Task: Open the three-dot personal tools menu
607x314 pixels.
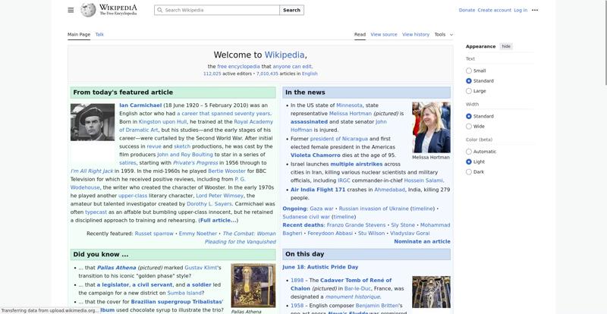Action: 535,10
